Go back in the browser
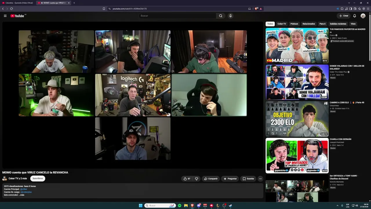This screenshot has height=209, width=371. tap(3, 9)
